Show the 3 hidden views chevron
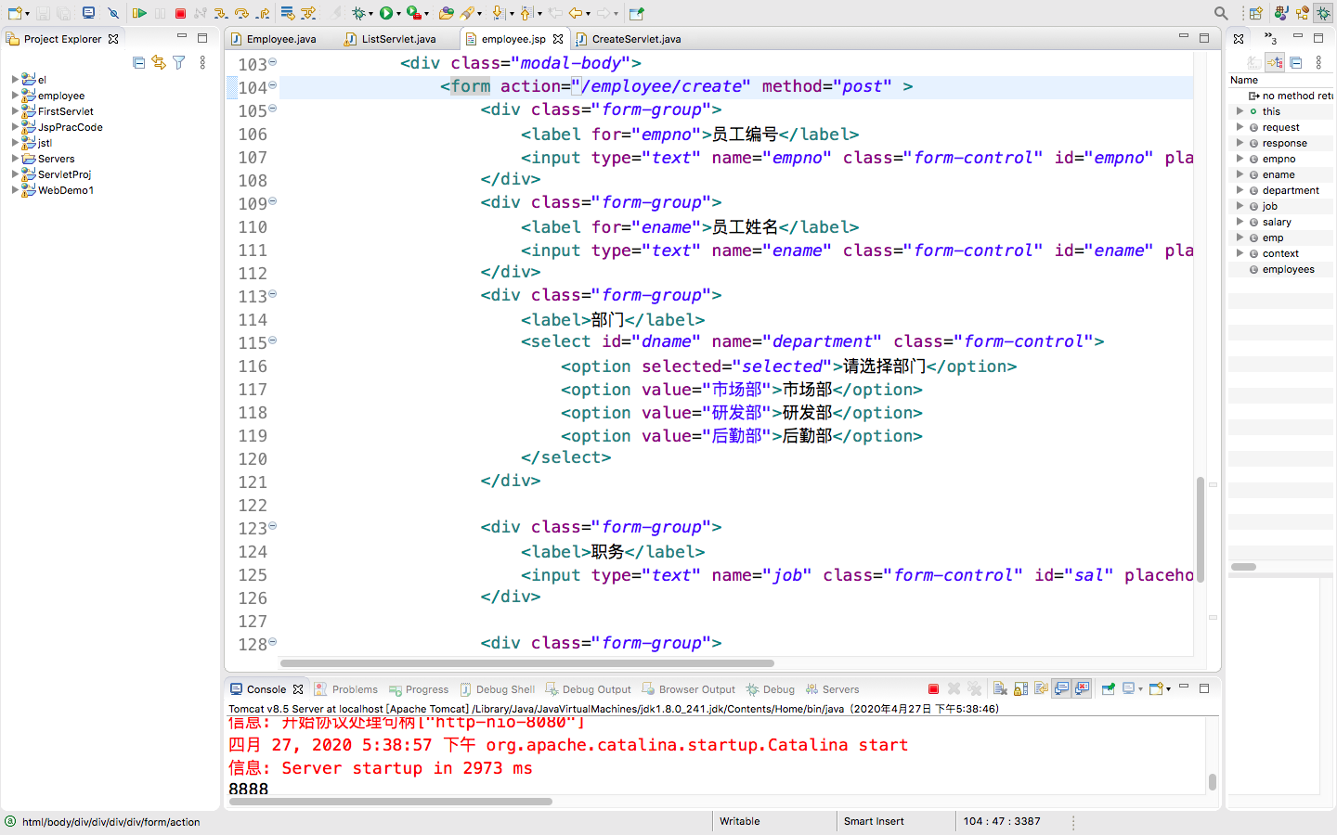This screenshot has width=1337, height=835. coord(1271,39)
